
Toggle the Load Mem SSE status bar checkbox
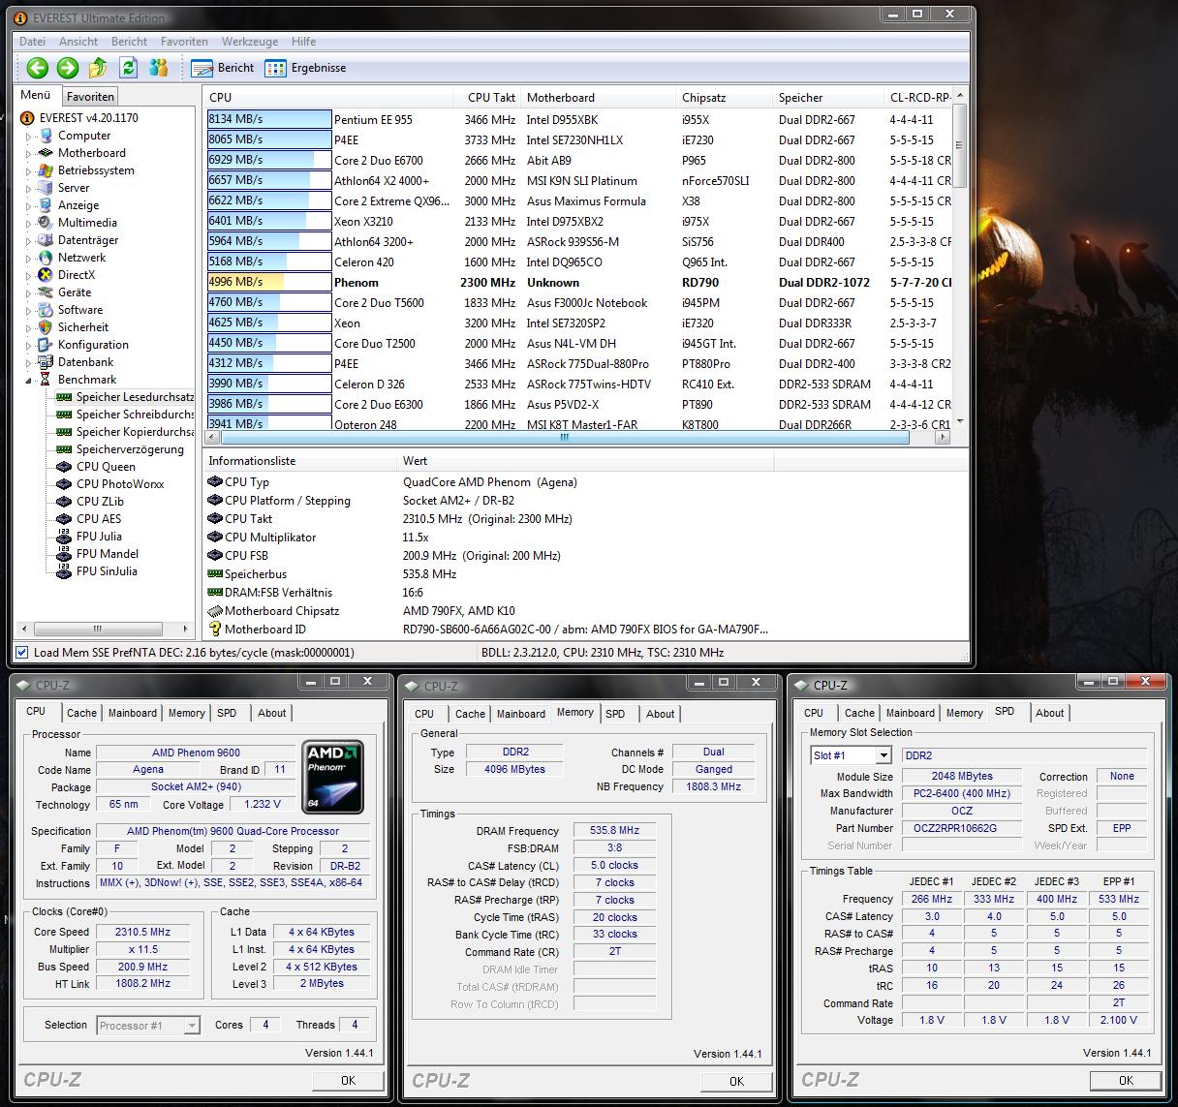click(23, 653)
